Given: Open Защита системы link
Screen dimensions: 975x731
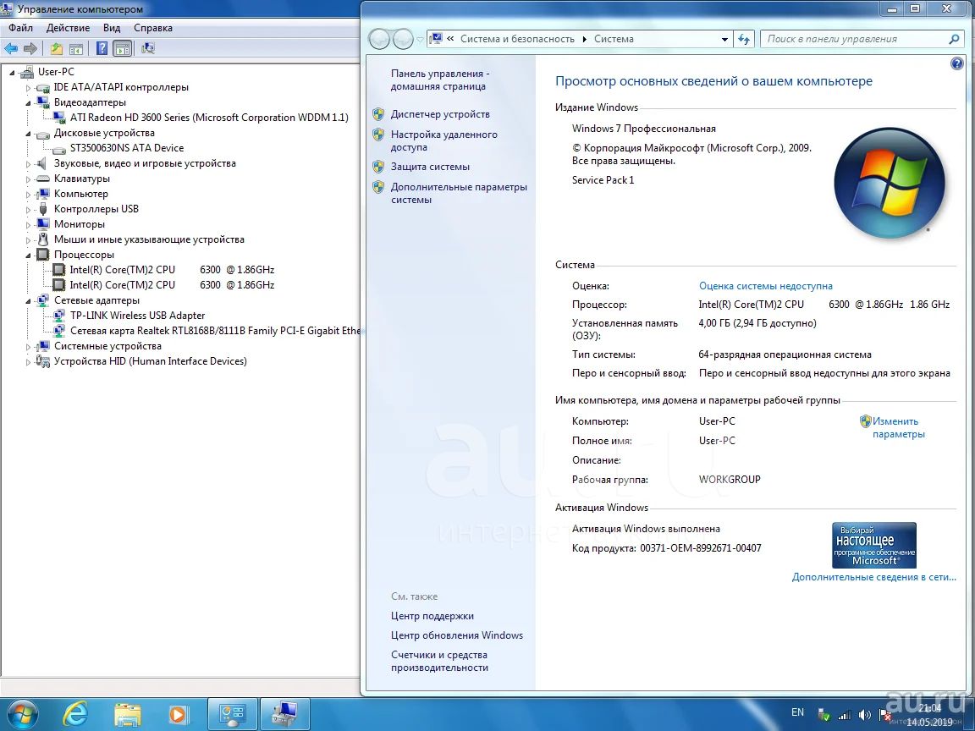Looking at the screenshot, I should tap(430, 167).
